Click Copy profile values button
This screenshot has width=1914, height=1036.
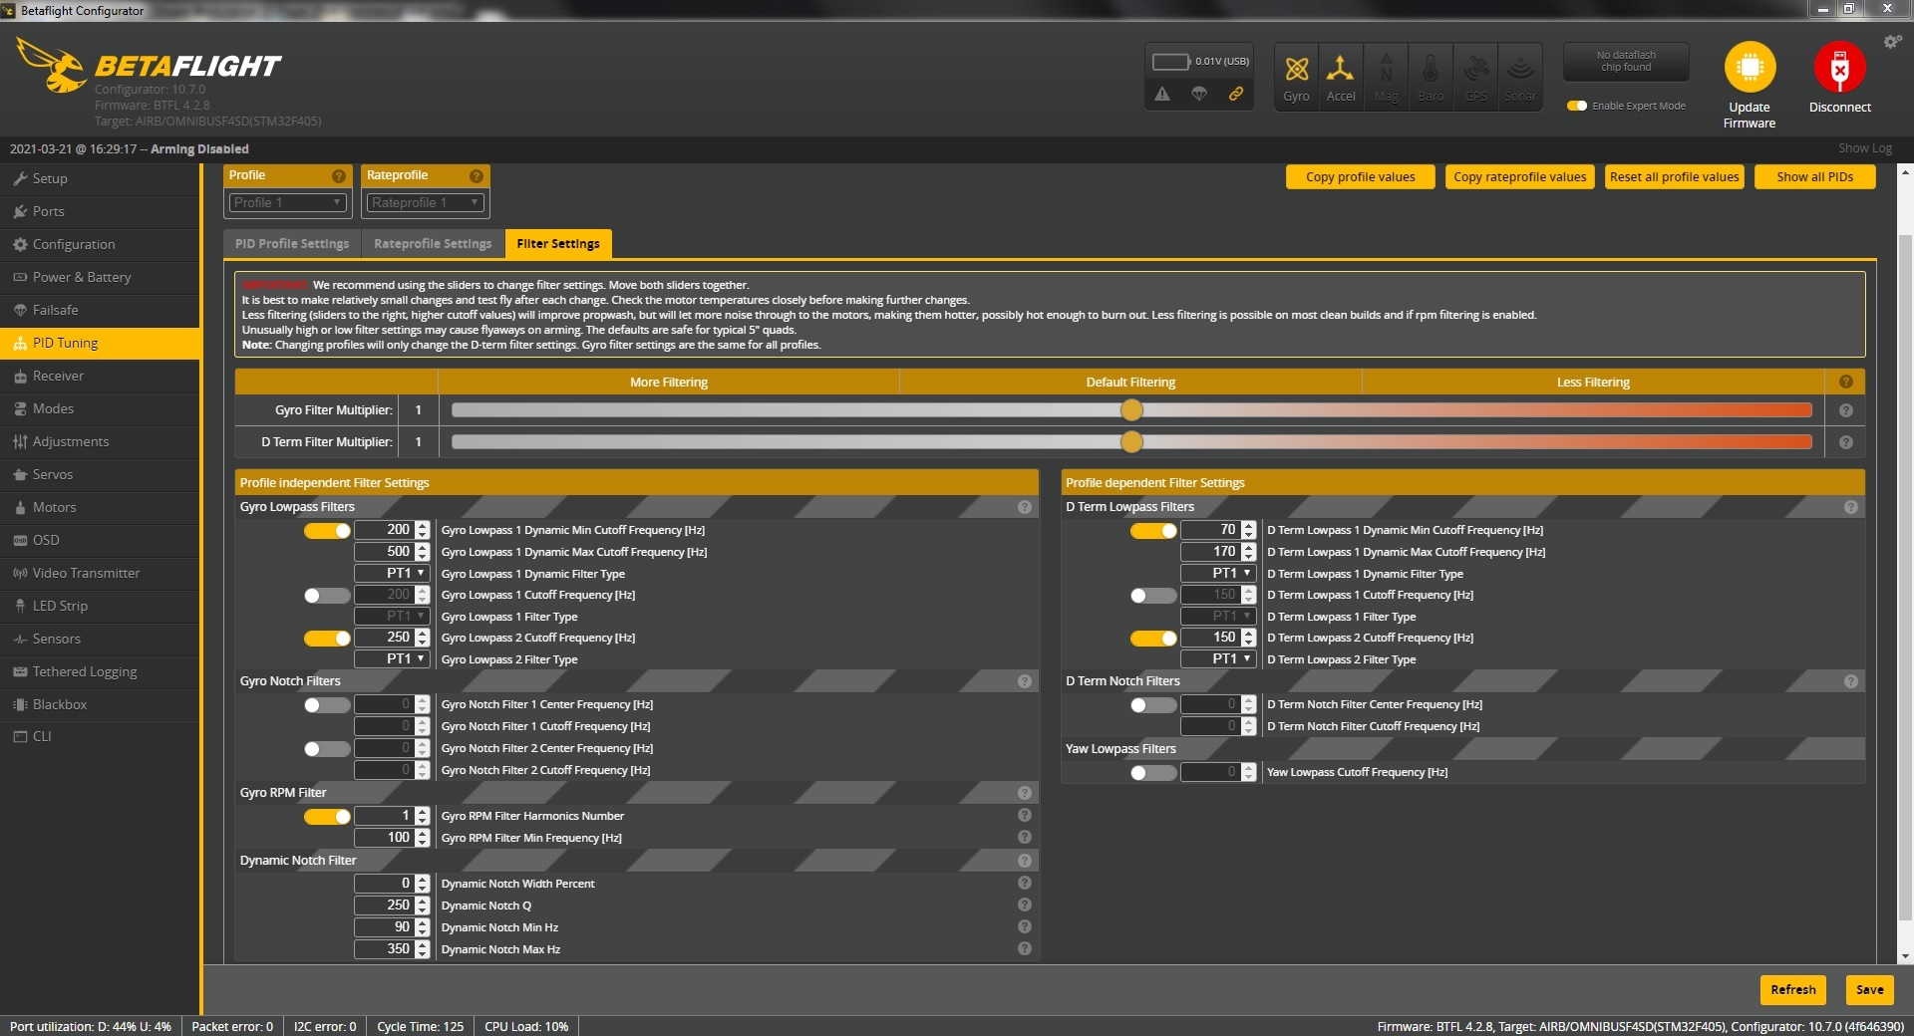click(1360, 177)
